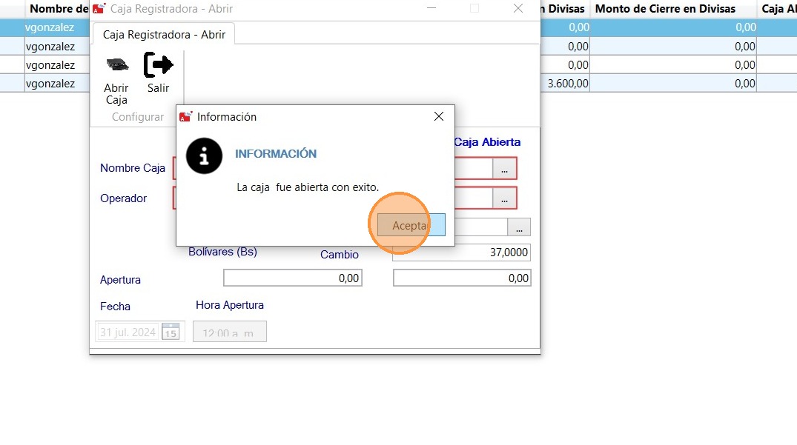
Task: Click the app icon in Caja Registradora title bar
Action: [99, 9]
